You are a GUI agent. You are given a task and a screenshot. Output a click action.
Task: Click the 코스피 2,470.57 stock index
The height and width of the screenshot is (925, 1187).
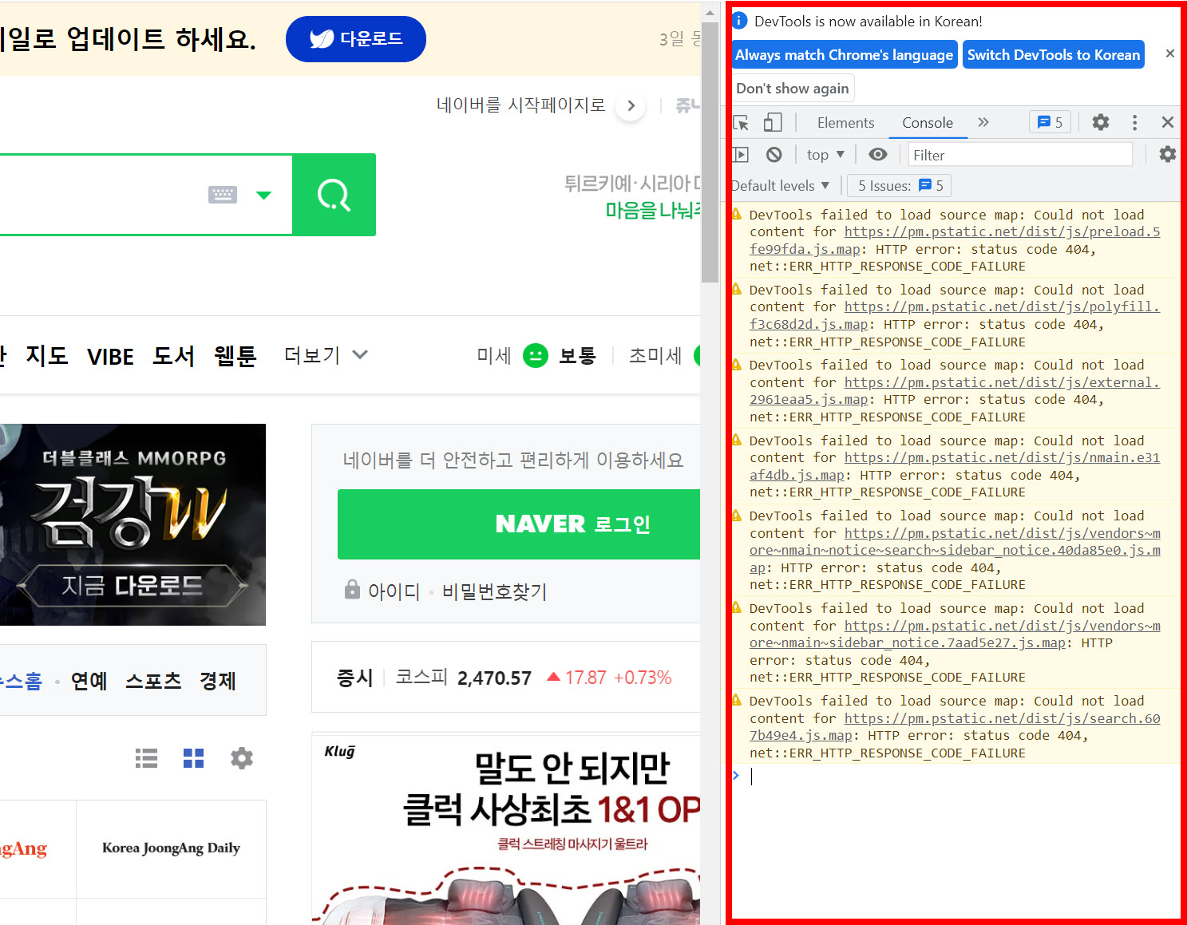tap(463, 678)
